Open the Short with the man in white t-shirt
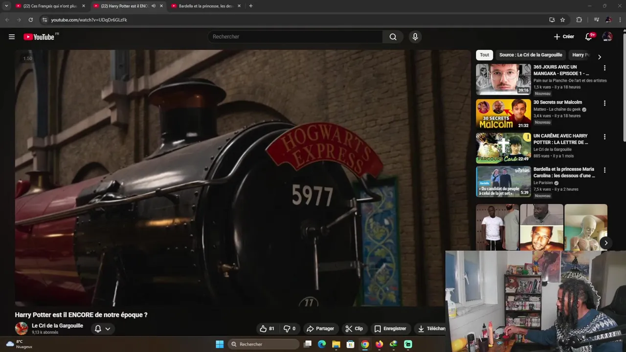626x352 pixels. pos(497,227)
